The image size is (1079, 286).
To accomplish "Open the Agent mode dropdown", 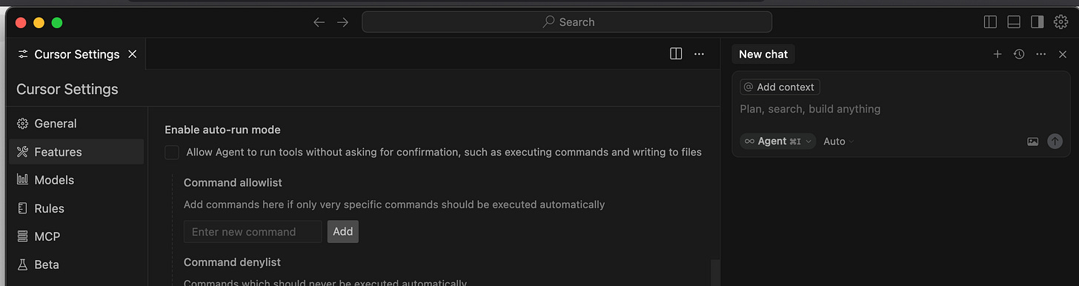I will click(x=777, y=141).
